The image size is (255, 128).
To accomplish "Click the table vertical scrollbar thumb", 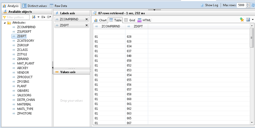I will point(252,38).
